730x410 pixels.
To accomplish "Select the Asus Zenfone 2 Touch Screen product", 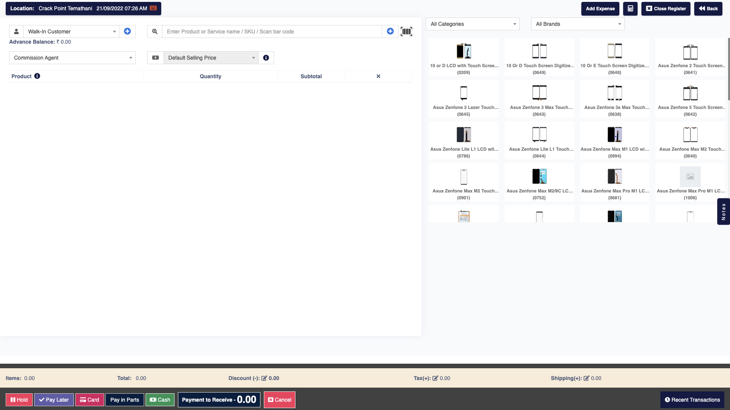I will [690, 57].
